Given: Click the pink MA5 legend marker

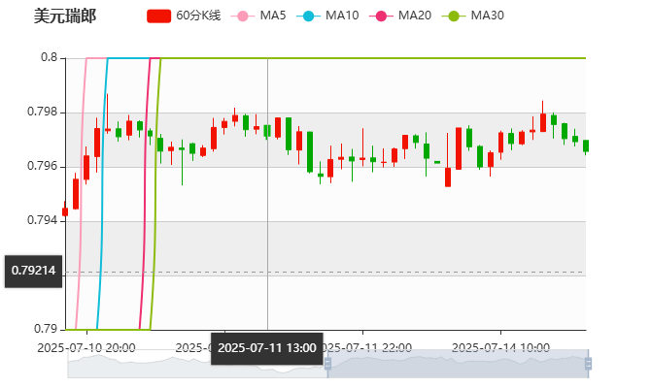Looking at the screenshot, I should [243, 16].
